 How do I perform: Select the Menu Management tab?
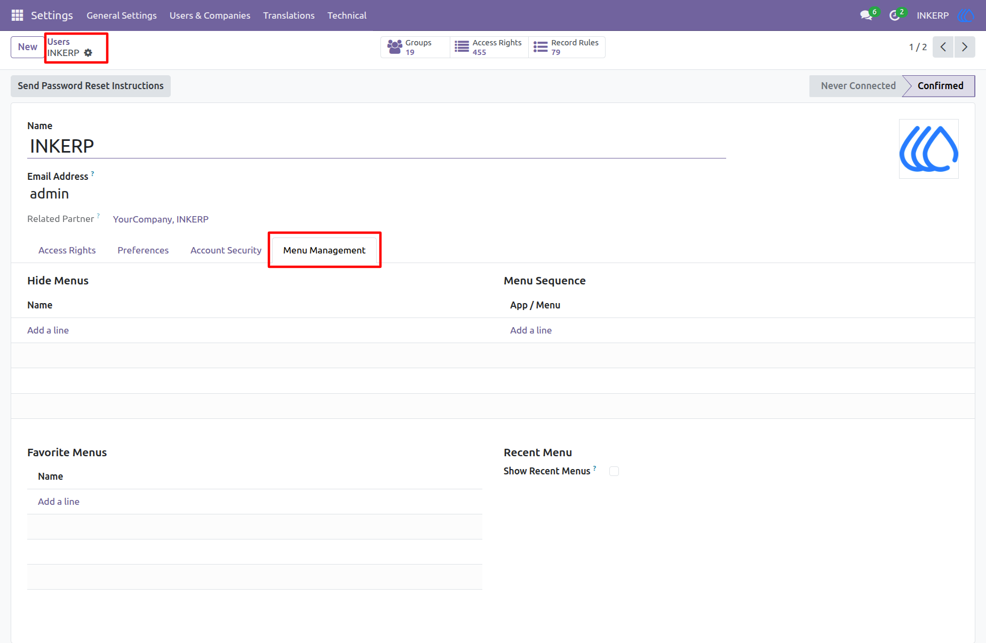point(324,250)
